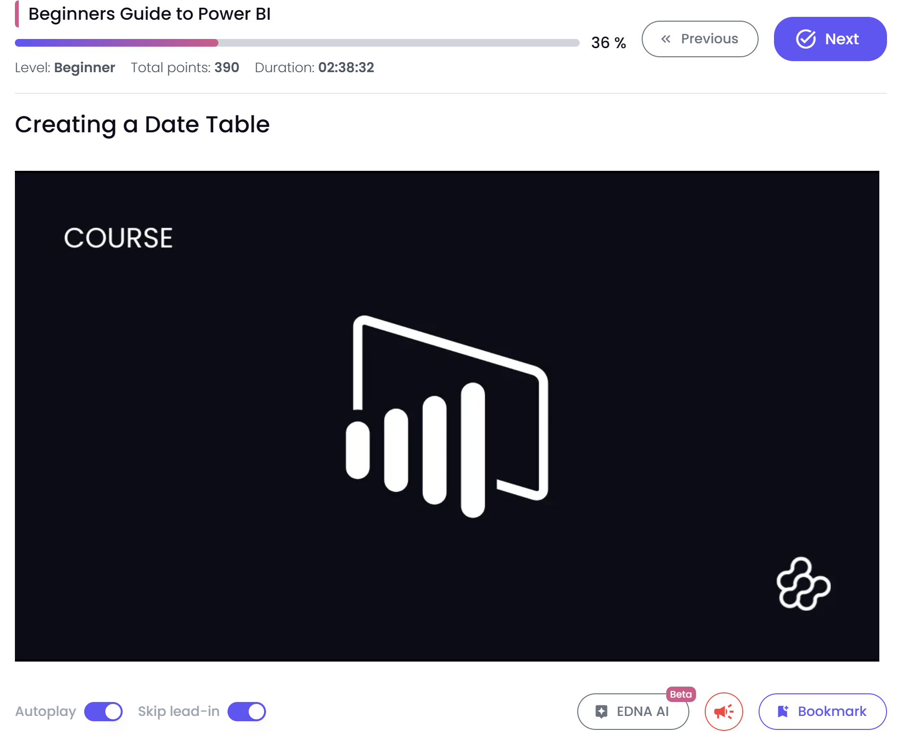The height and width of the screenshot is (740, 913).
Task: Click the sparkle icon in EDNA AI button
Action: point(601,711)
